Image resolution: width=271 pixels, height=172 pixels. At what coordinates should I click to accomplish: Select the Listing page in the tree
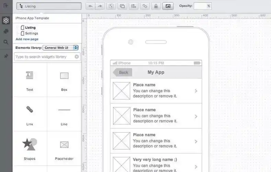pyautogui.click(x=30, y=28)
